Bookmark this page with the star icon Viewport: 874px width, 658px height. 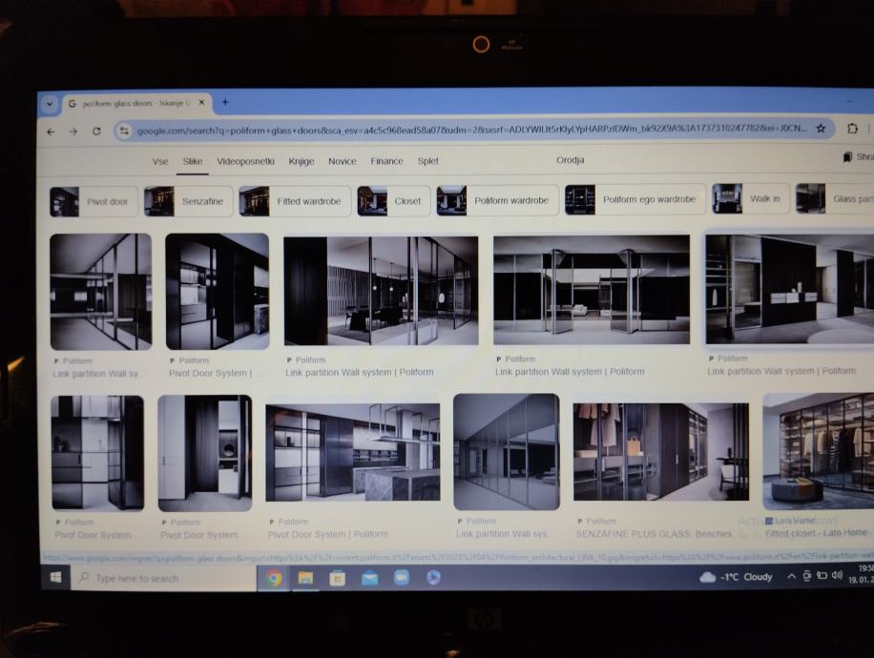coord(822,128)
